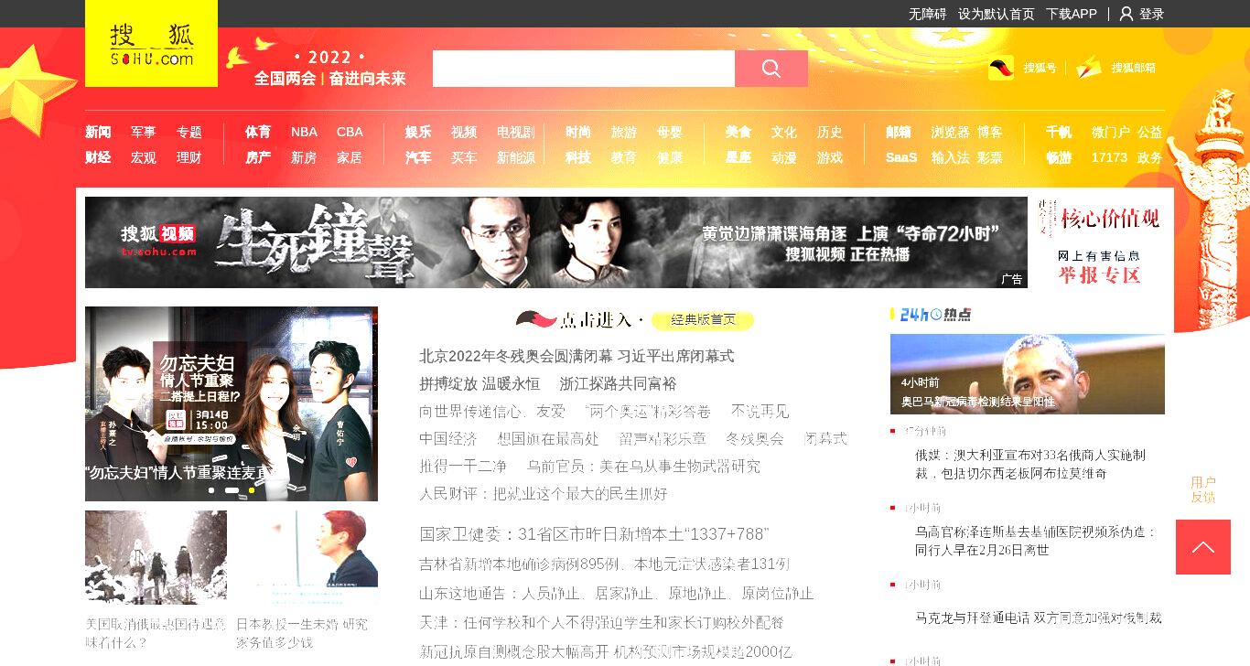The image size is (1250, 666).
Task: Open the 科技 channel
Action: [x=578, y=157]
